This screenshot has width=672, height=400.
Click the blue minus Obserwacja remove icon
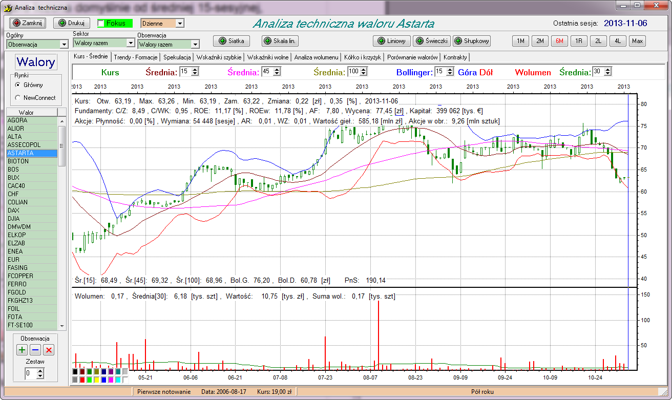[35, 350]
